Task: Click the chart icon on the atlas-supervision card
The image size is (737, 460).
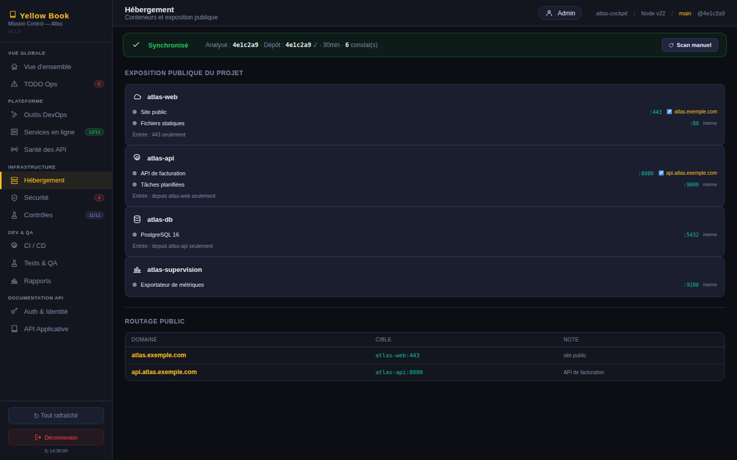Action: pos(137,270)
